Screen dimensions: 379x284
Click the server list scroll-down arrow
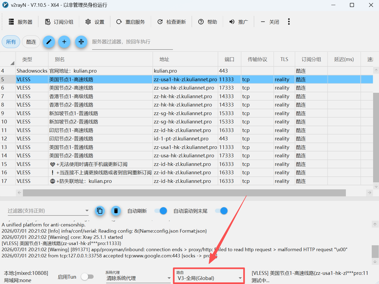376,186
